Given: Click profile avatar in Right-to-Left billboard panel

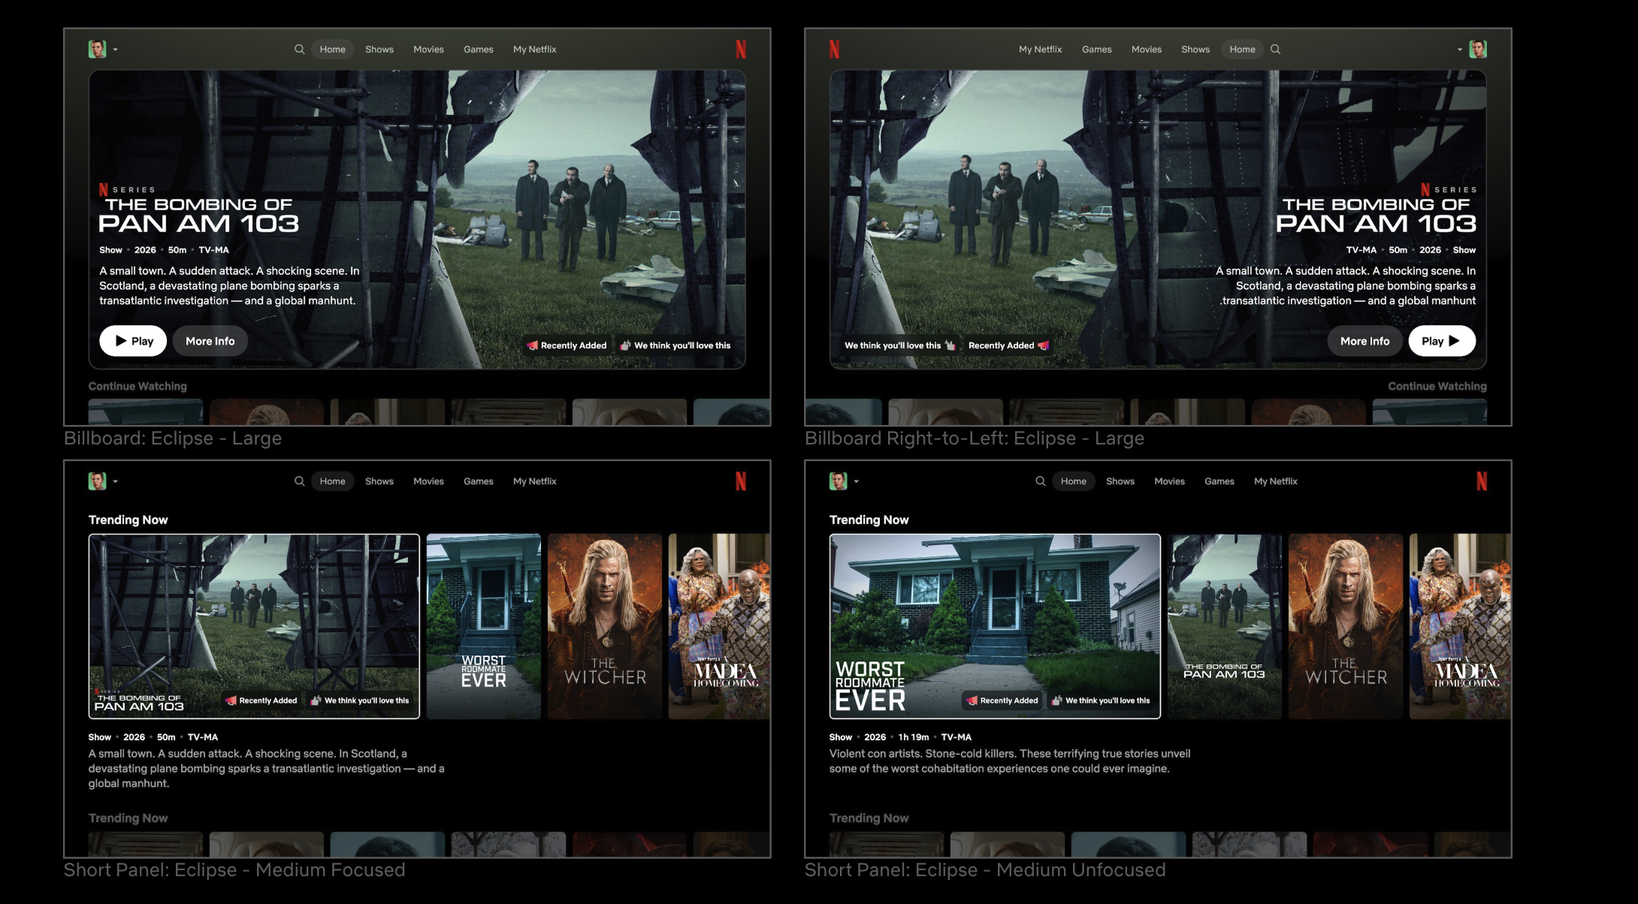Looking at the screenshot, I should 1478,50.
